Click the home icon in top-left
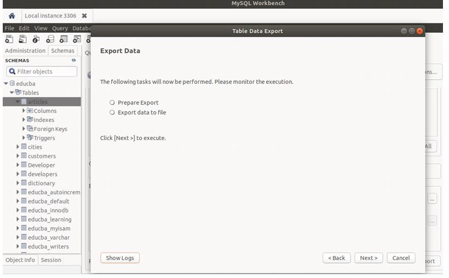 pyautogui.click(x=11, y=16)
